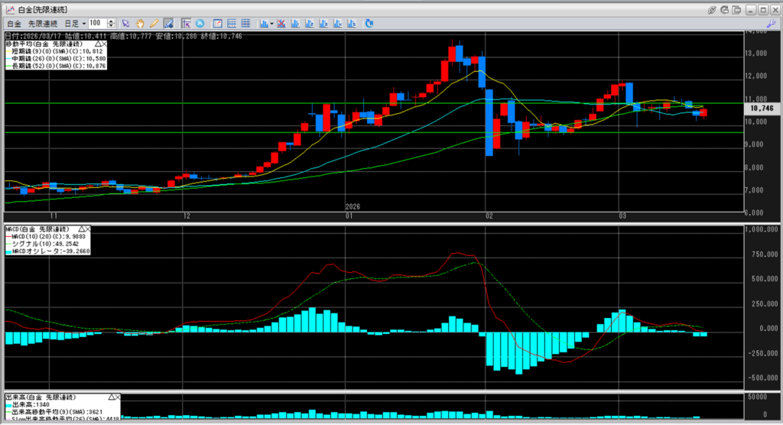This screenshot has height=425, width=783.
Task: Expand the indicator chart dropdown arrow
Action: [271, 24]
